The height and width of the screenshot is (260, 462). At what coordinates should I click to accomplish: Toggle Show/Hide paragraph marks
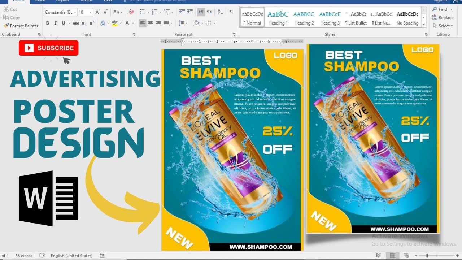[x=231, y=12]
